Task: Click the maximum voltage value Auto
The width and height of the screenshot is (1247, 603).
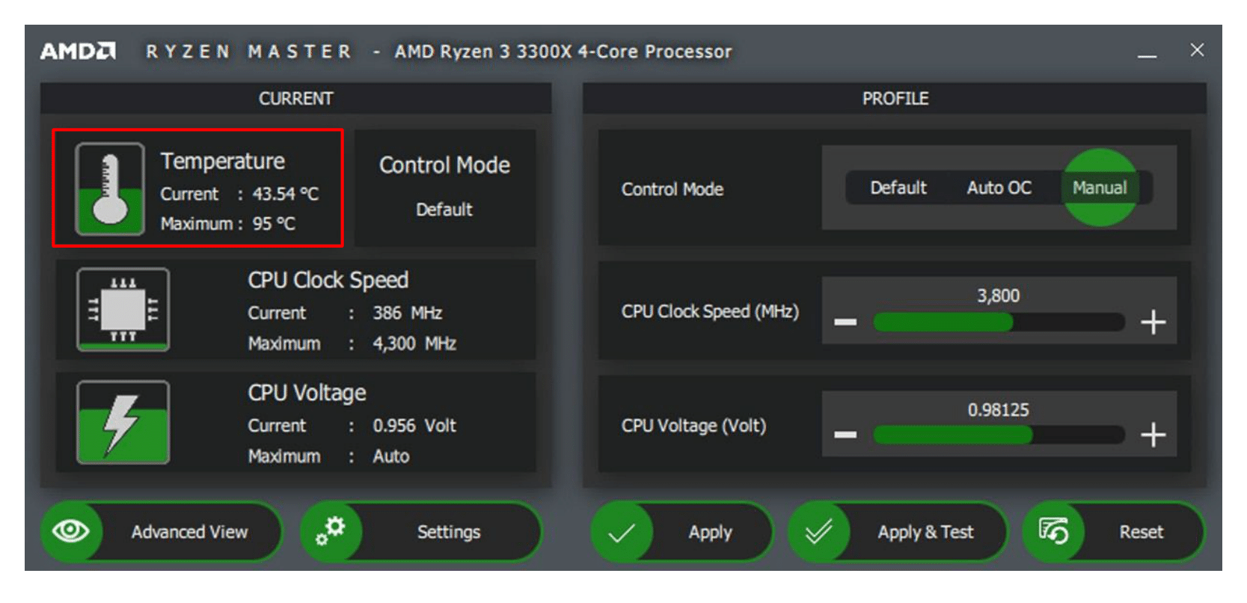Action: click(391, 456)
